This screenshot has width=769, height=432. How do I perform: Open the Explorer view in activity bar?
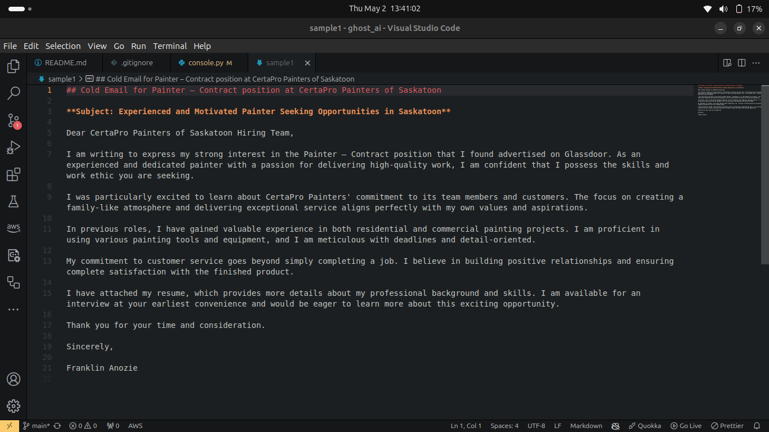(14, 67)
